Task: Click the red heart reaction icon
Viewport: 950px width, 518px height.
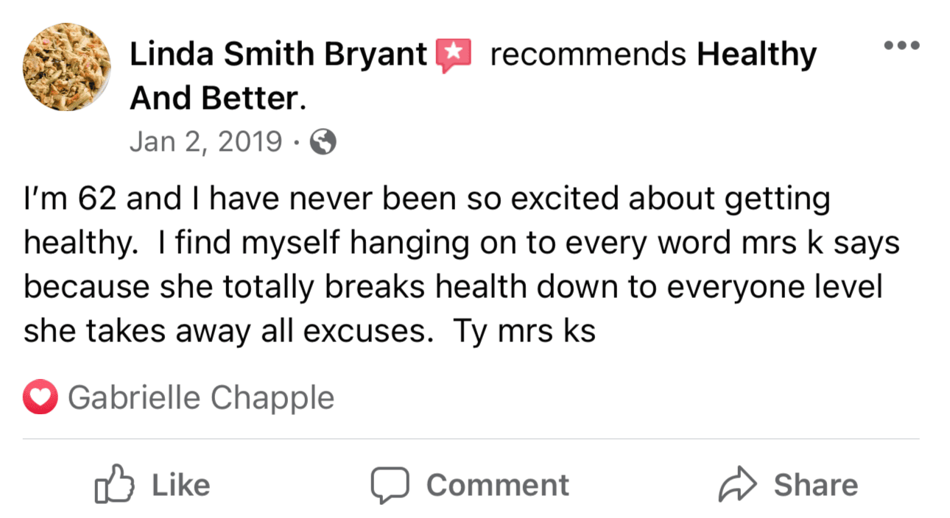Action: click(40, 398)
